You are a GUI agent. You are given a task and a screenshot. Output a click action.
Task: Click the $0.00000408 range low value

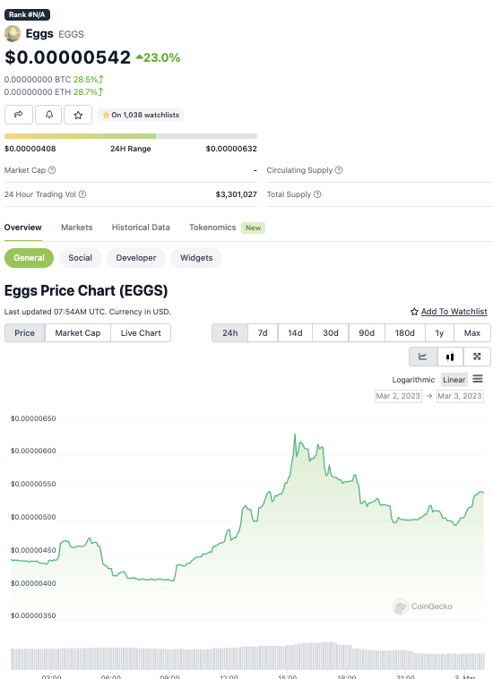coord(30,149)
